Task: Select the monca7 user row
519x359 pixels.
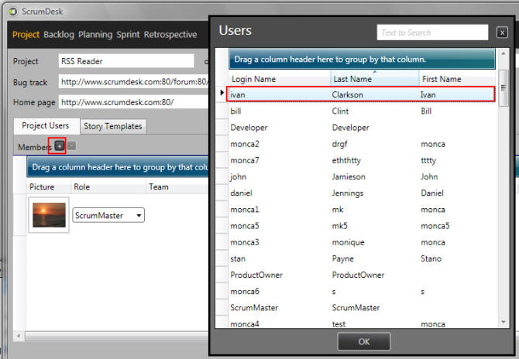Action: (x=362, y=160)
